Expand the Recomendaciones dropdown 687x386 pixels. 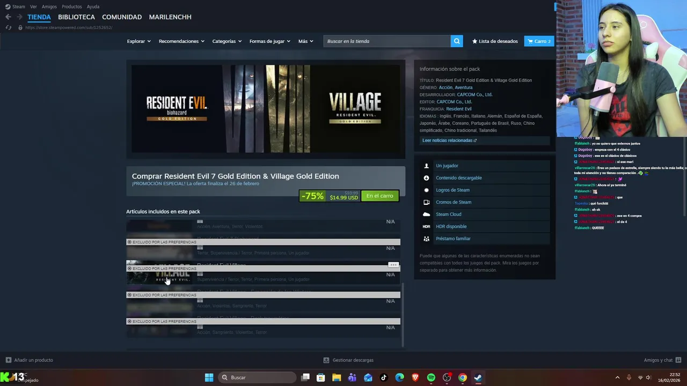[x=181, y=41]
